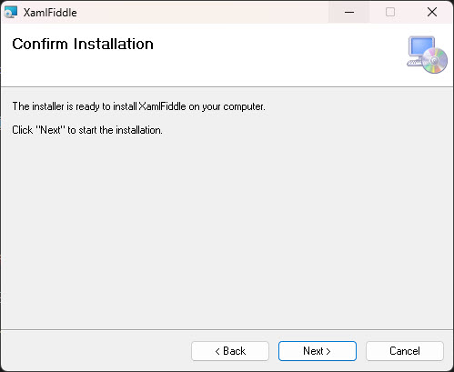Click the XamlFiddle installer title bar icon
The image size is (454, 372).
[x=11, y=13]
